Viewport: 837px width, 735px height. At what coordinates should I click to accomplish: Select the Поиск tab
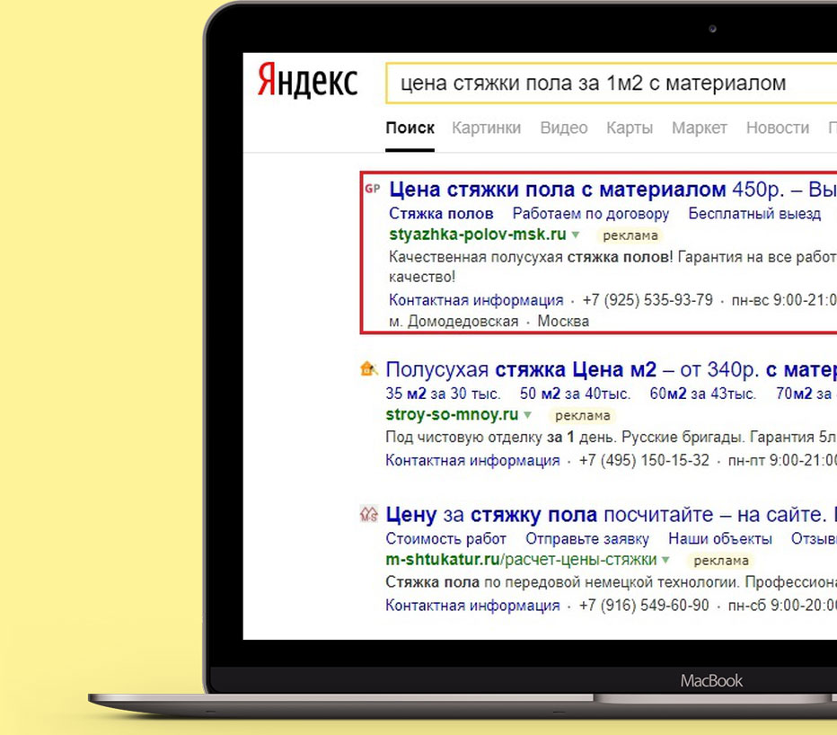click(x=410, y=128)
